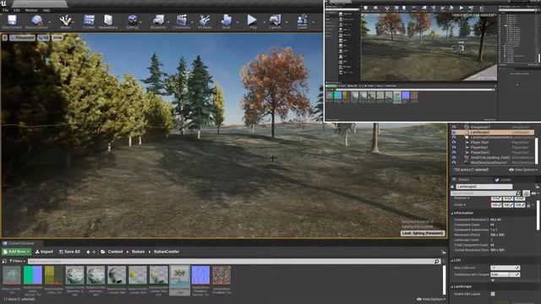Viewport: 541px width, 304px height.
Task: Open the Settings toolbar icon
Action: (x=132, y=20)
